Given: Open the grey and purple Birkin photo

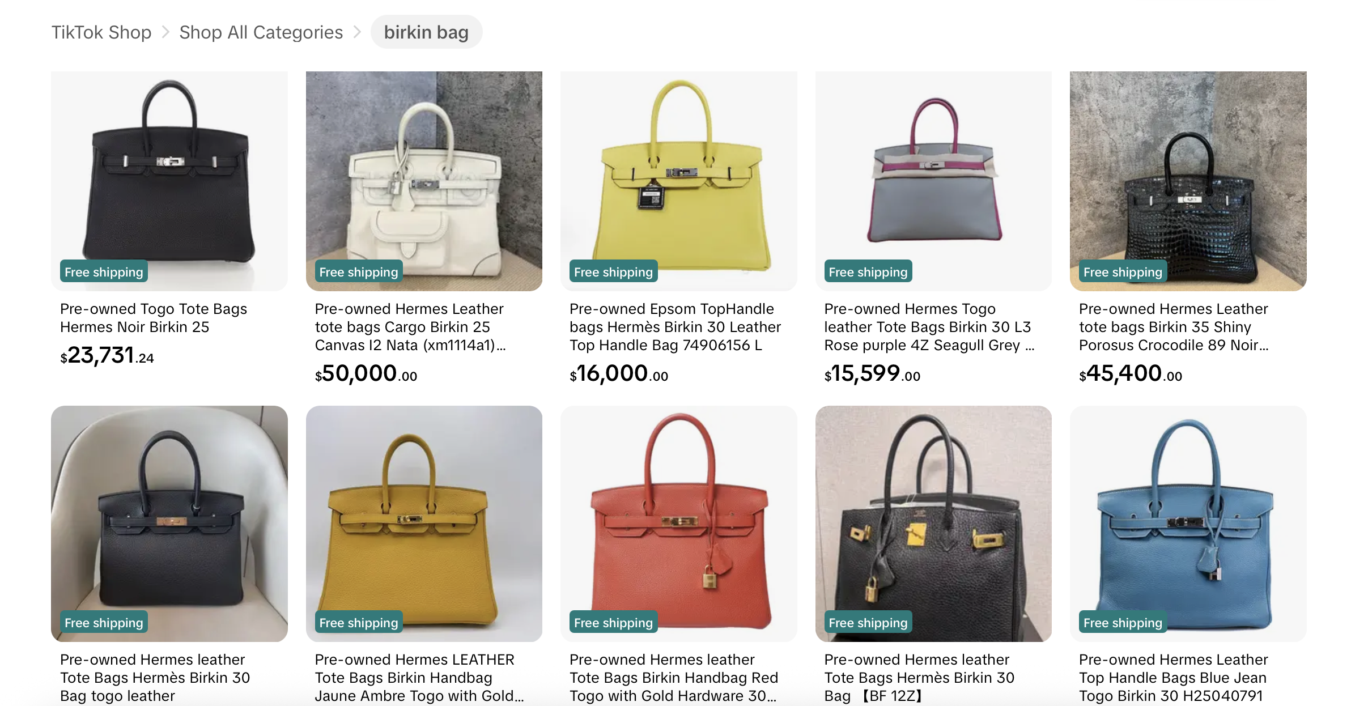Looking at the screenshot, I should coord(933,181).
